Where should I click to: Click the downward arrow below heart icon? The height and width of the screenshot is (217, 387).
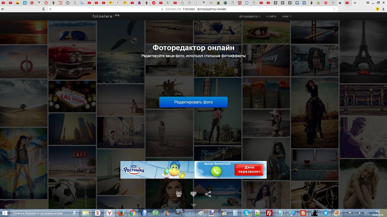point(193,205)
